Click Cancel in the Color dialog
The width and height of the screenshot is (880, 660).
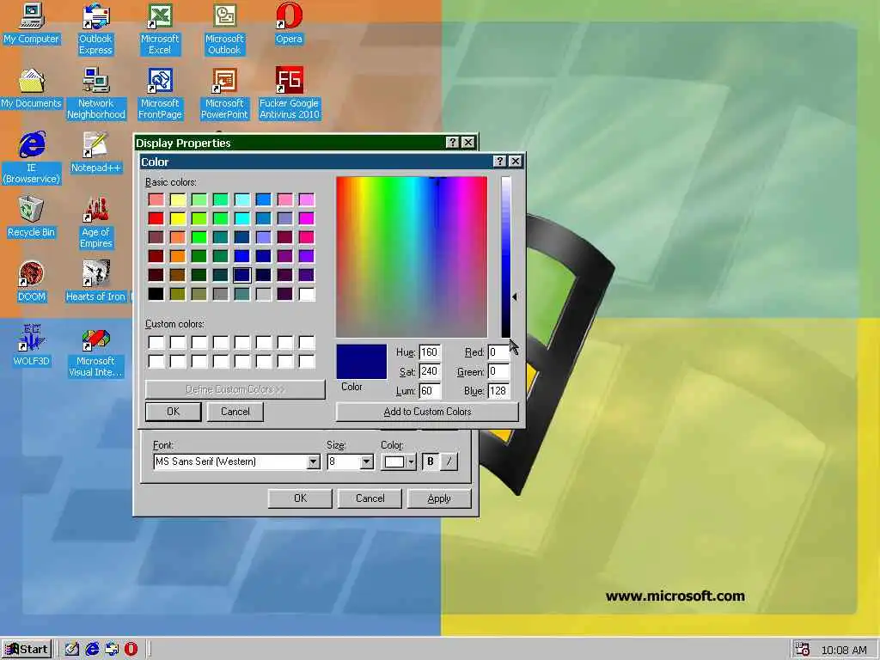tap(235, 412)
